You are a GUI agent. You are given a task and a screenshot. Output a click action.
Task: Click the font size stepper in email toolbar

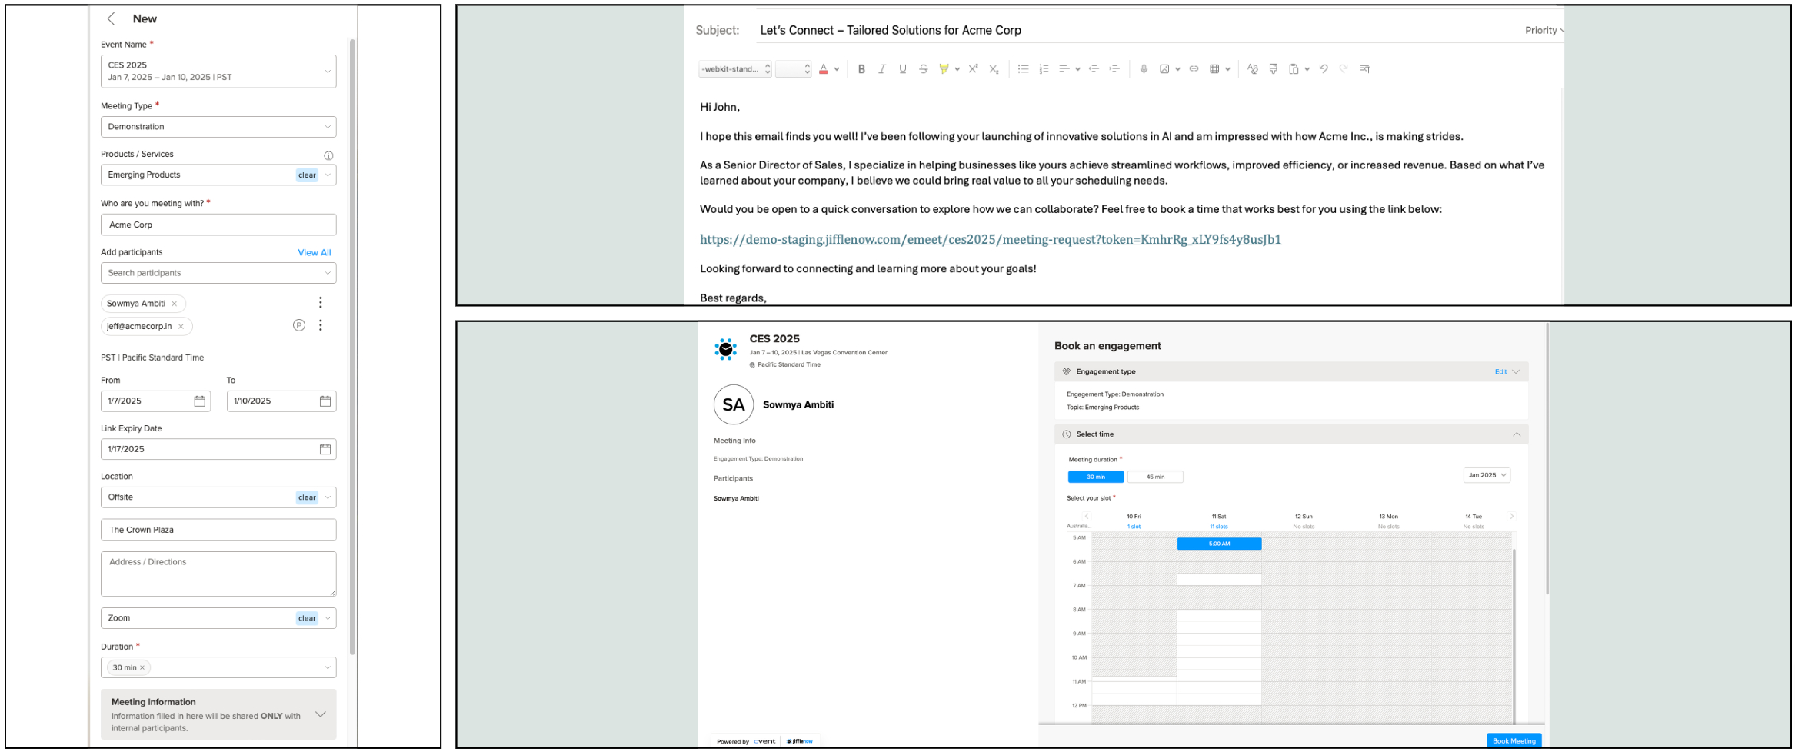click(x=807, y=69)
